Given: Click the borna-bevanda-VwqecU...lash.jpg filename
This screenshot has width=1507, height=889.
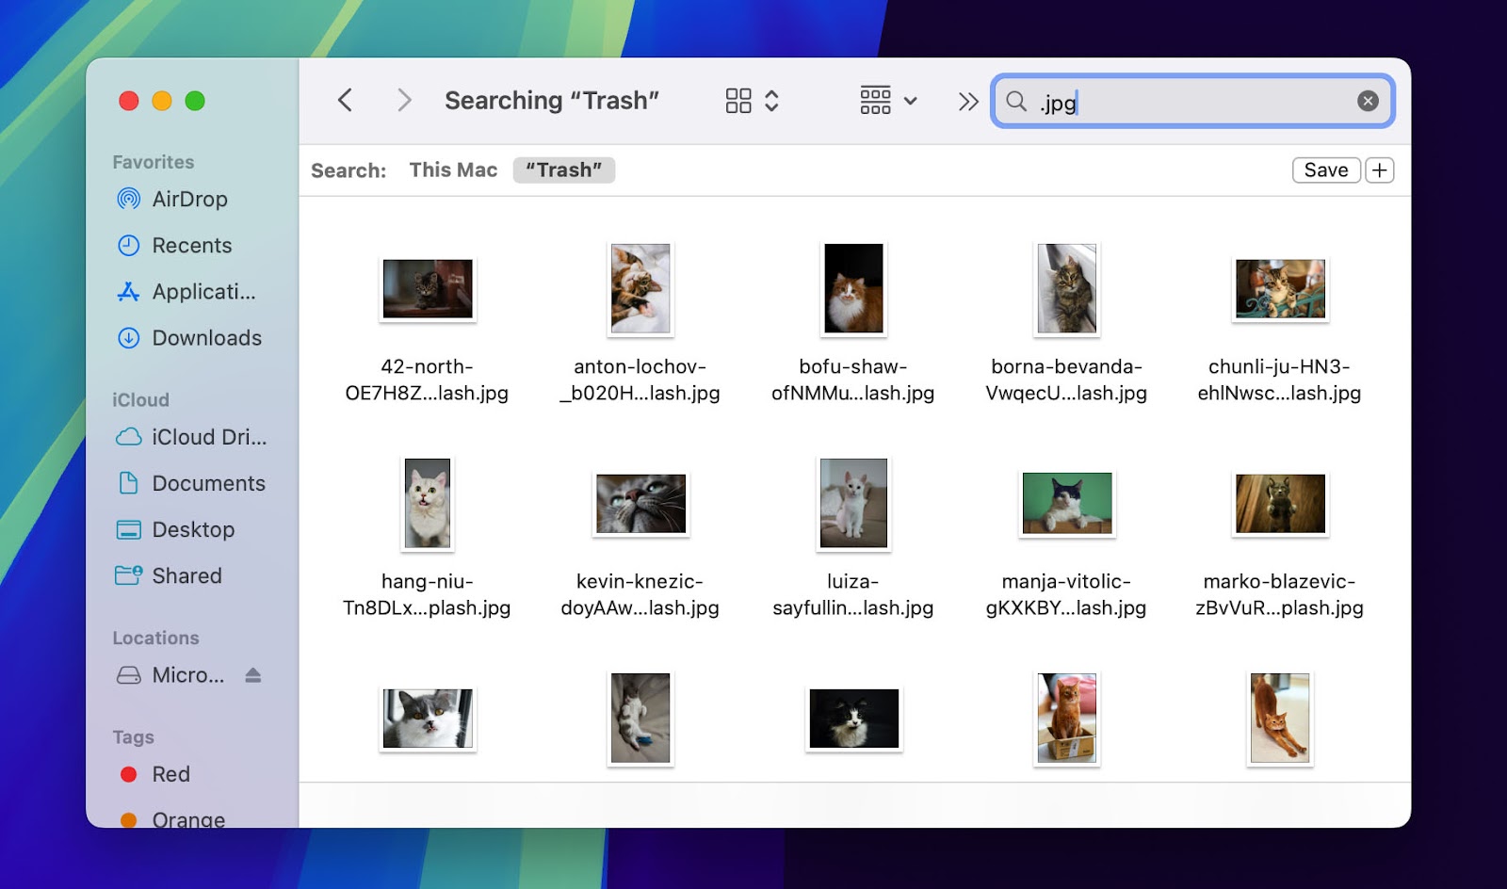Looking at the screenshot, I should pos(1066,380).
